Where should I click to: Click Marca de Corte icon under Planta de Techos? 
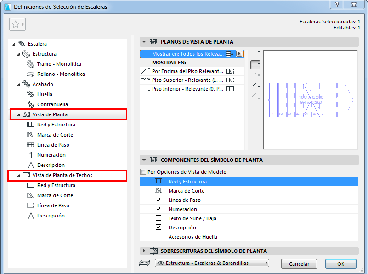point(30,195)
